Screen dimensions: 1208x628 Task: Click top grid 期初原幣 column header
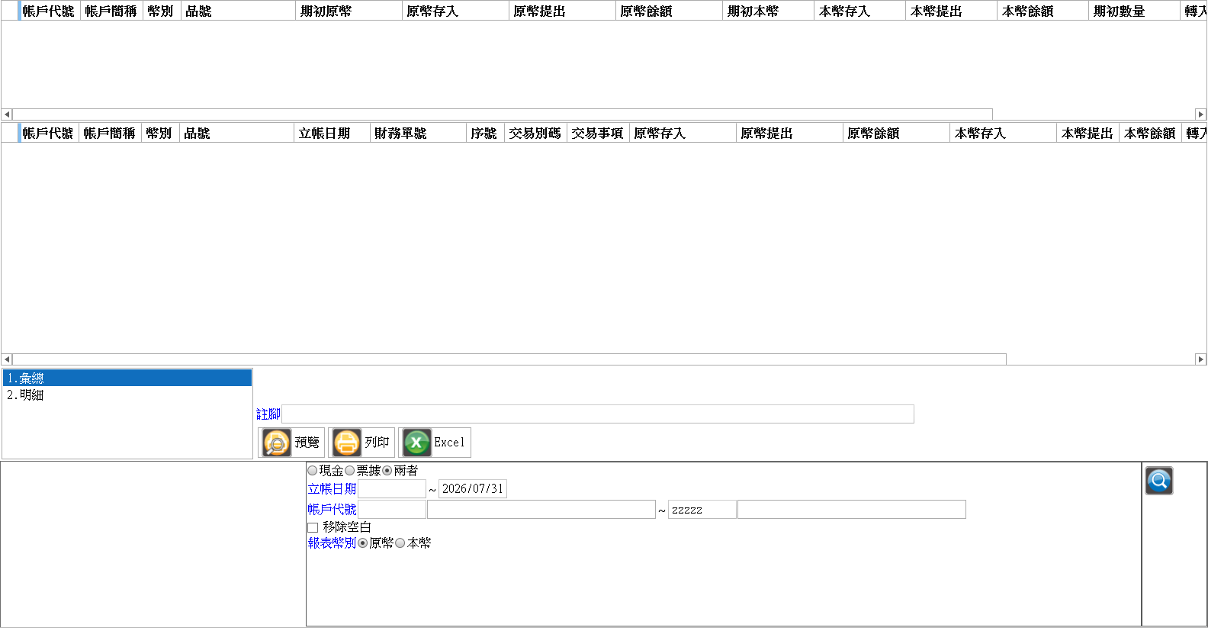pos(349,11)
